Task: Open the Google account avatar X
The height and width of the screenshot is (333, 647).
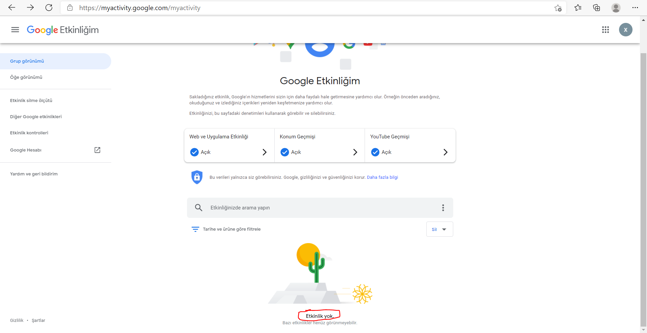Action: (626, 30)
